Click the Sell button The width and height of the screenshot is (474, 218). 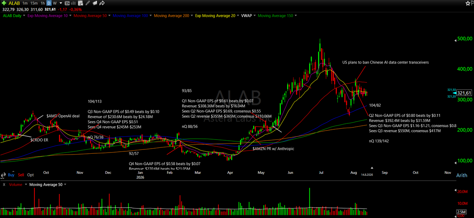pos(21,175)
